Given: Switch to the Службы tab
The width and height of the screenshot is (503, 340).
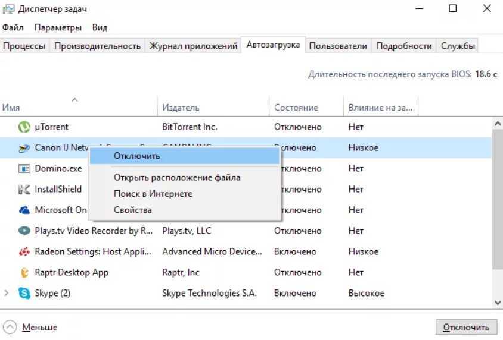Looking at the screenshot, I should 458,46.
